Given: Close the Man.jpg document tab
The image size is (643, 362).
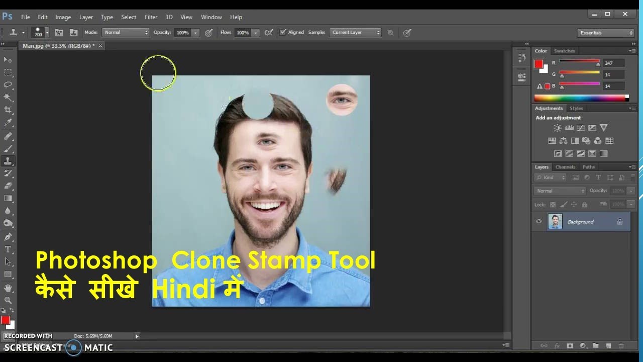Looking at the screenshot, I should (x=100, y=46).
